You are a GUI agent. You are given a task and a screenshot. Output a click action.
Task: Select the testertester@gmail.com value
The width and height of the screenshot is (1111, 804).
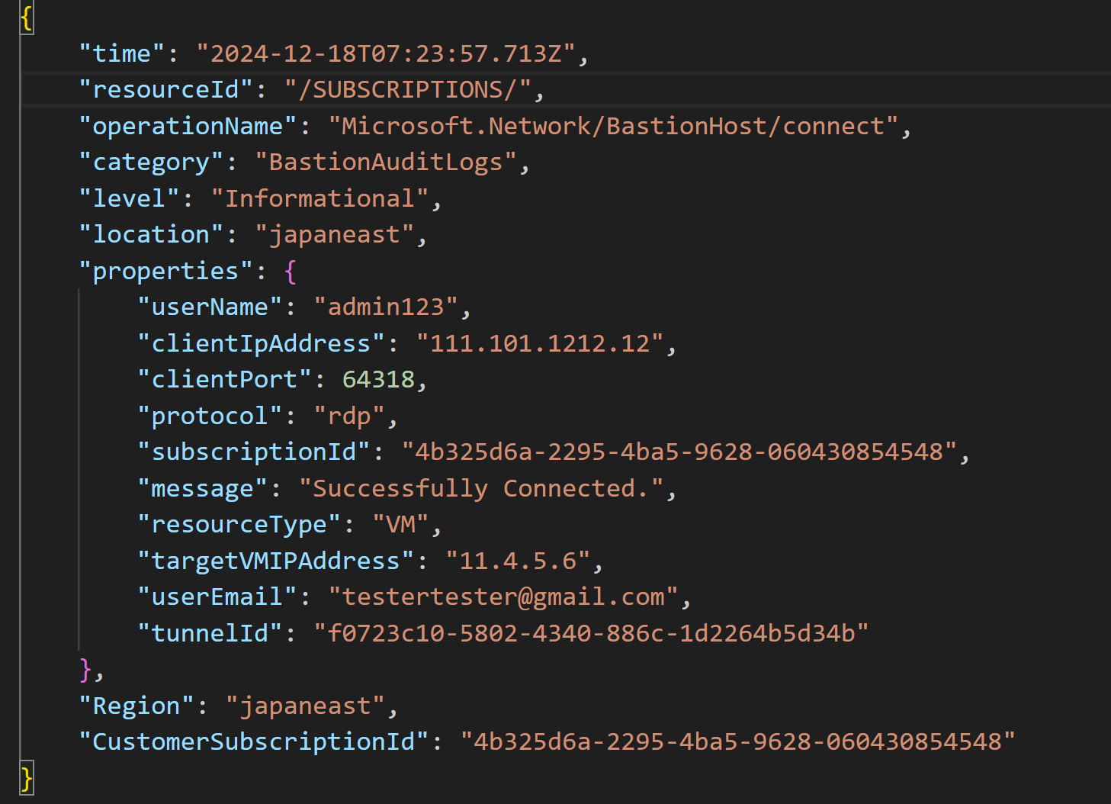pos(503,597)
